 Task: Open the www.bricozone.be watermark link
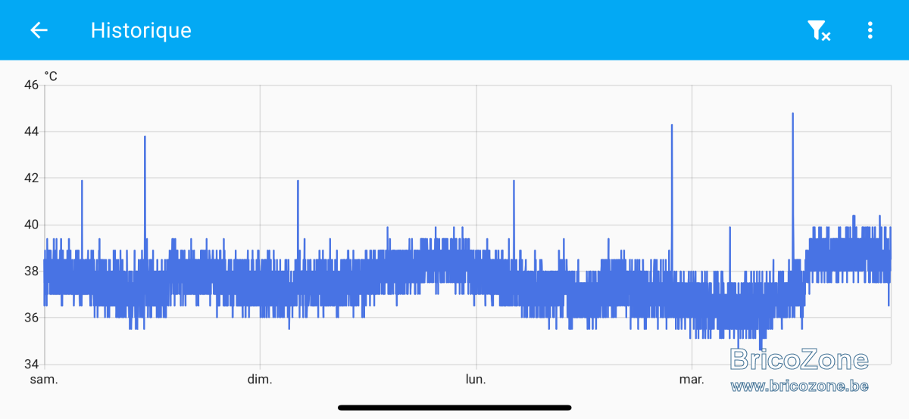799,386
